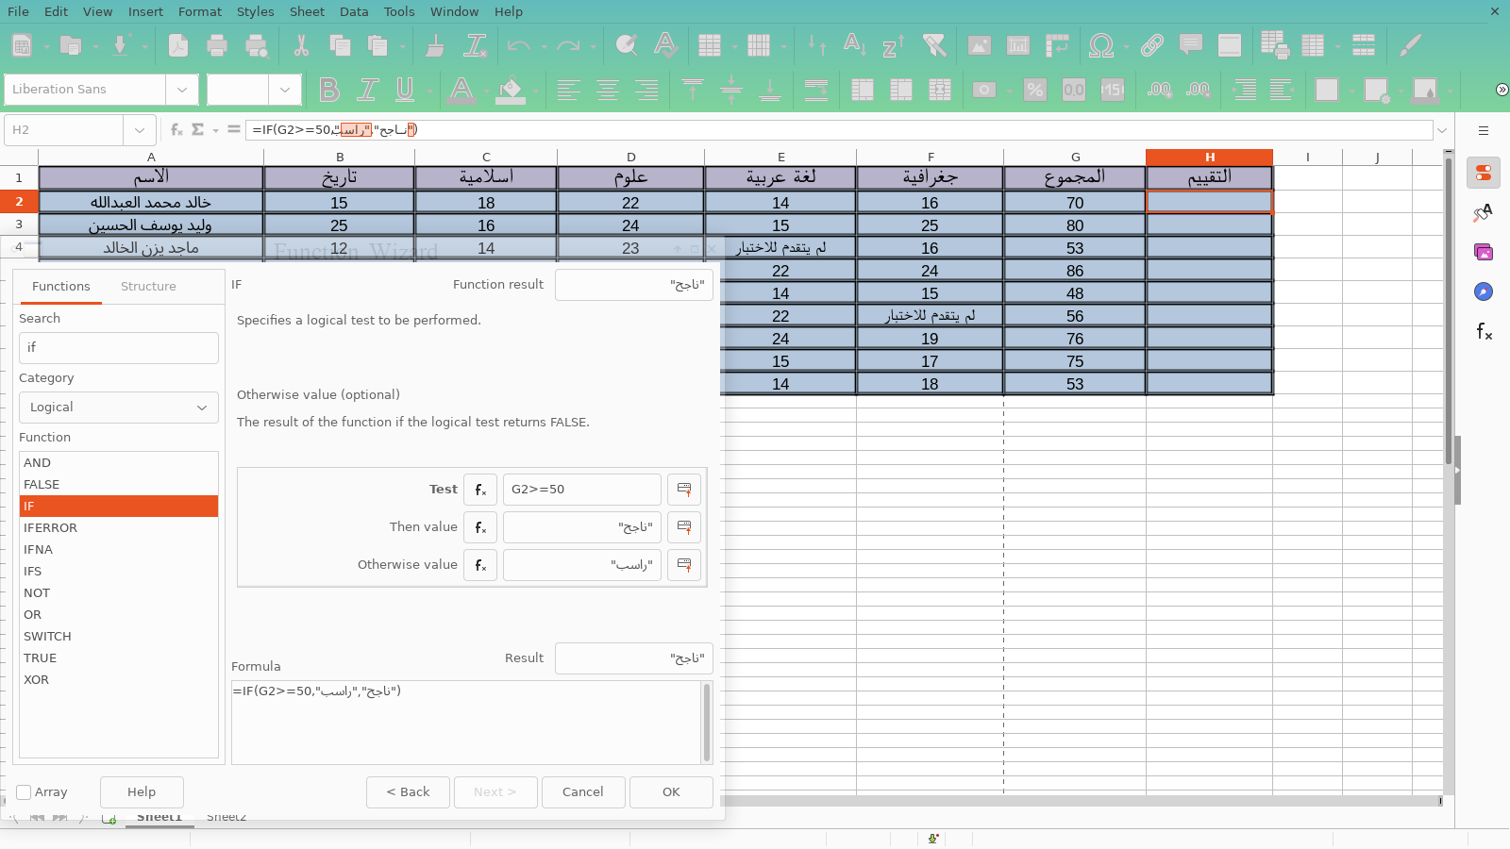Click the Cancel button

click(583, 792)
